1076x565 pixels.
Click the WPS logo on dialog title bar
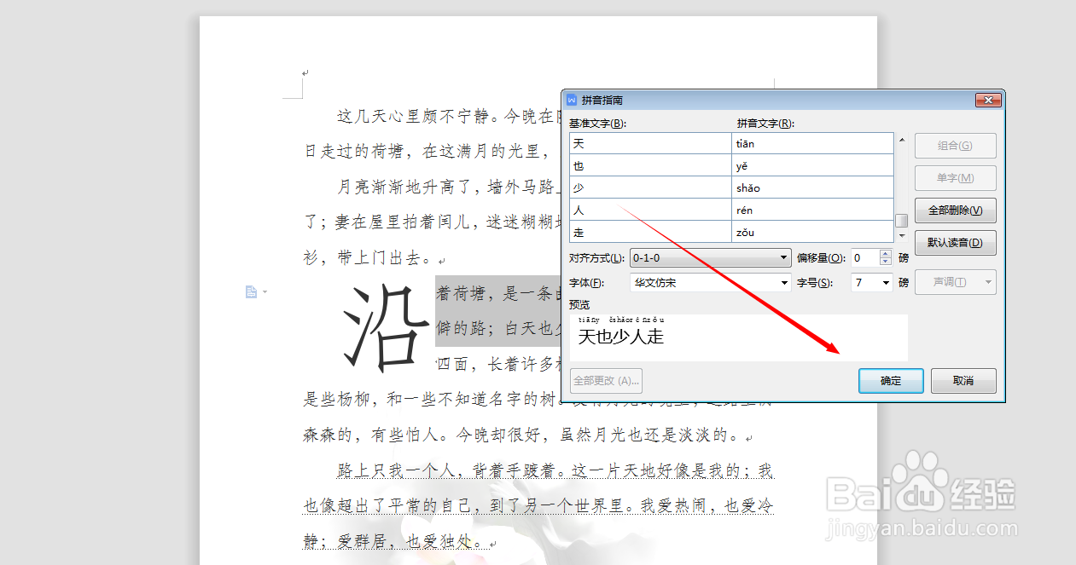pos(570,100)
